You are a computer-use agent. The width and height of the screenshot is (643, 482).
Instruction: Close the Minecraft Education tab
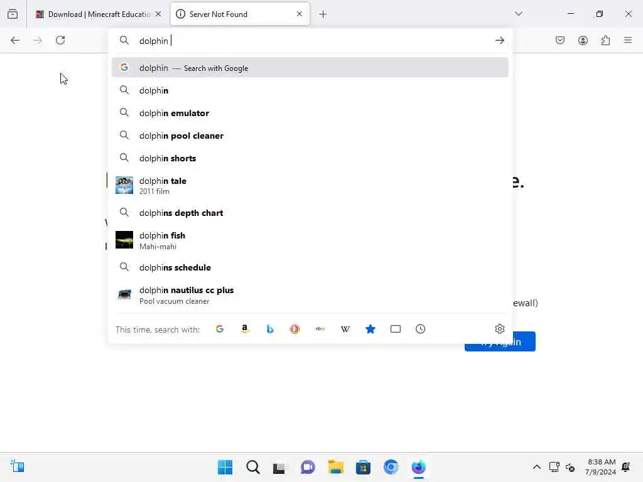(158, 14)
